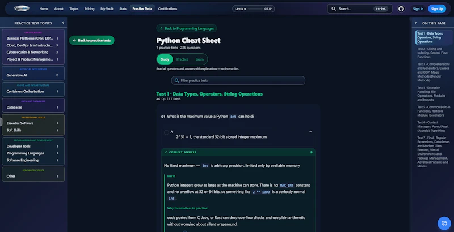Jump to Test 5 - Common Built-in Functions
This screenshot has width=454, height=232.
(434, 111)
